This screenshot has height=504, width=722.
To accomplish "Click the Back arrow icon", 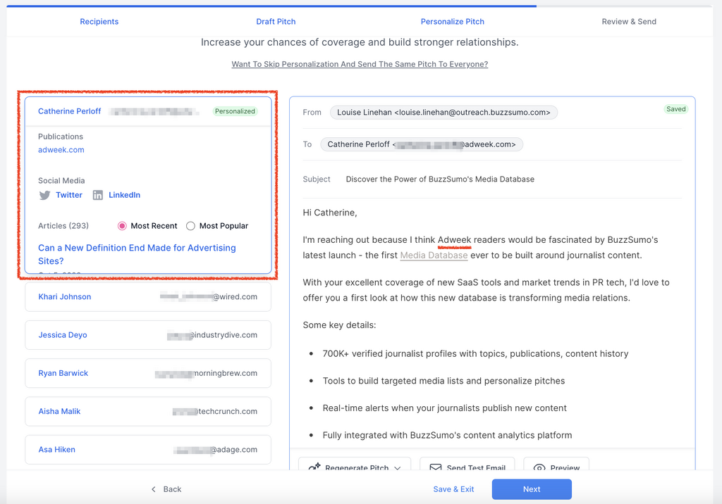I will [x=154, y=489].
